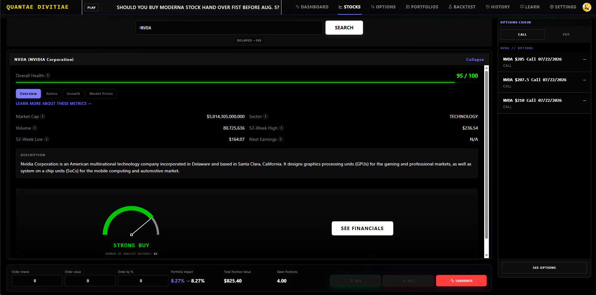Open the Settings page

(563, 7)
